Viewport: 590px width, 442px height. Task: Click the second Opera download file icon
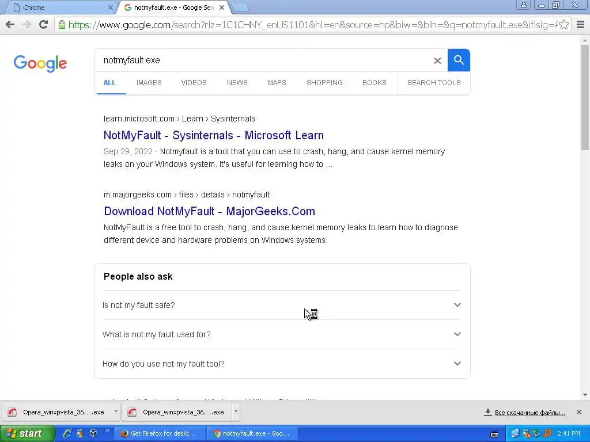click(x=132, y=412)
